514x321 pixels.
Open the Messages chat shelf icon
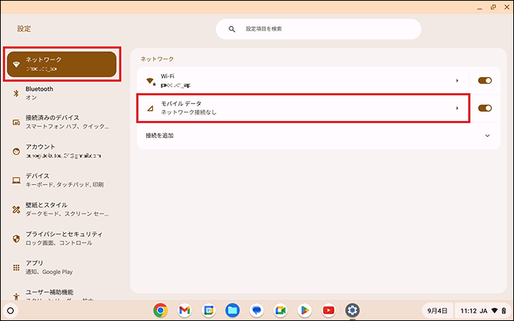pos(257,310)
